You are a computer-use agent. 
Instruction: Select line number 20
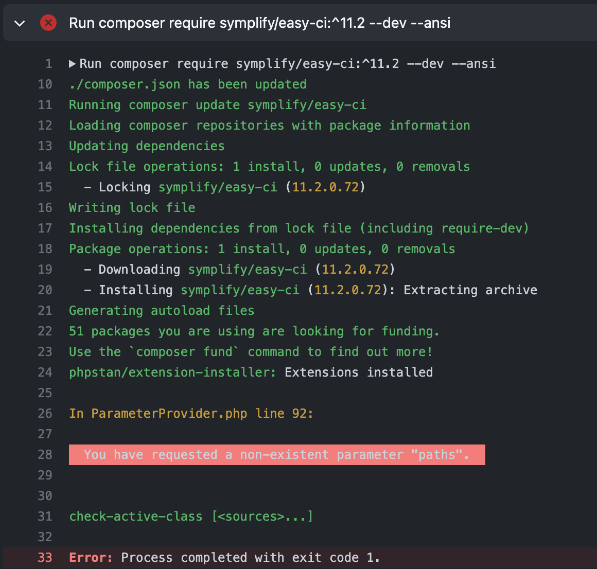(45, 290)
